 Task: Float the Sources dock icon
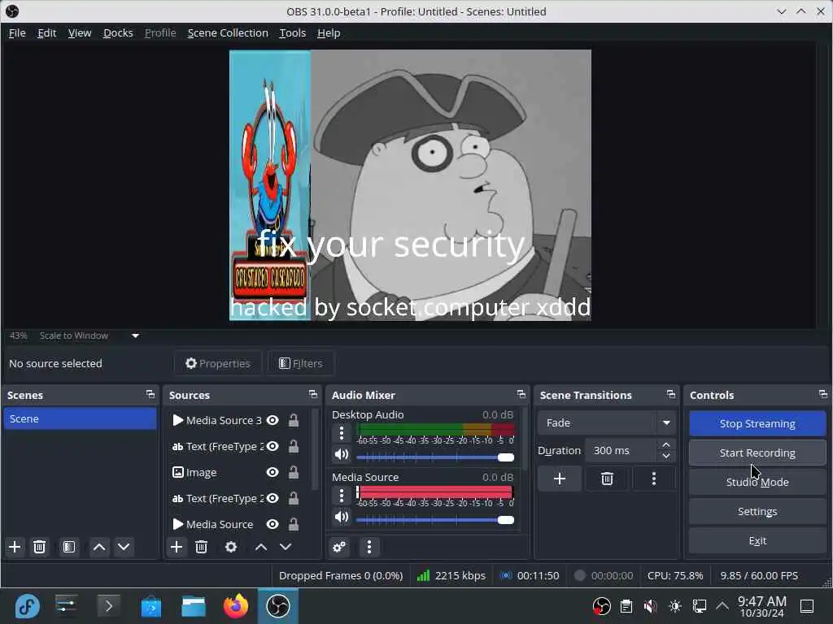pyautogui.click(x=313, y=395)
